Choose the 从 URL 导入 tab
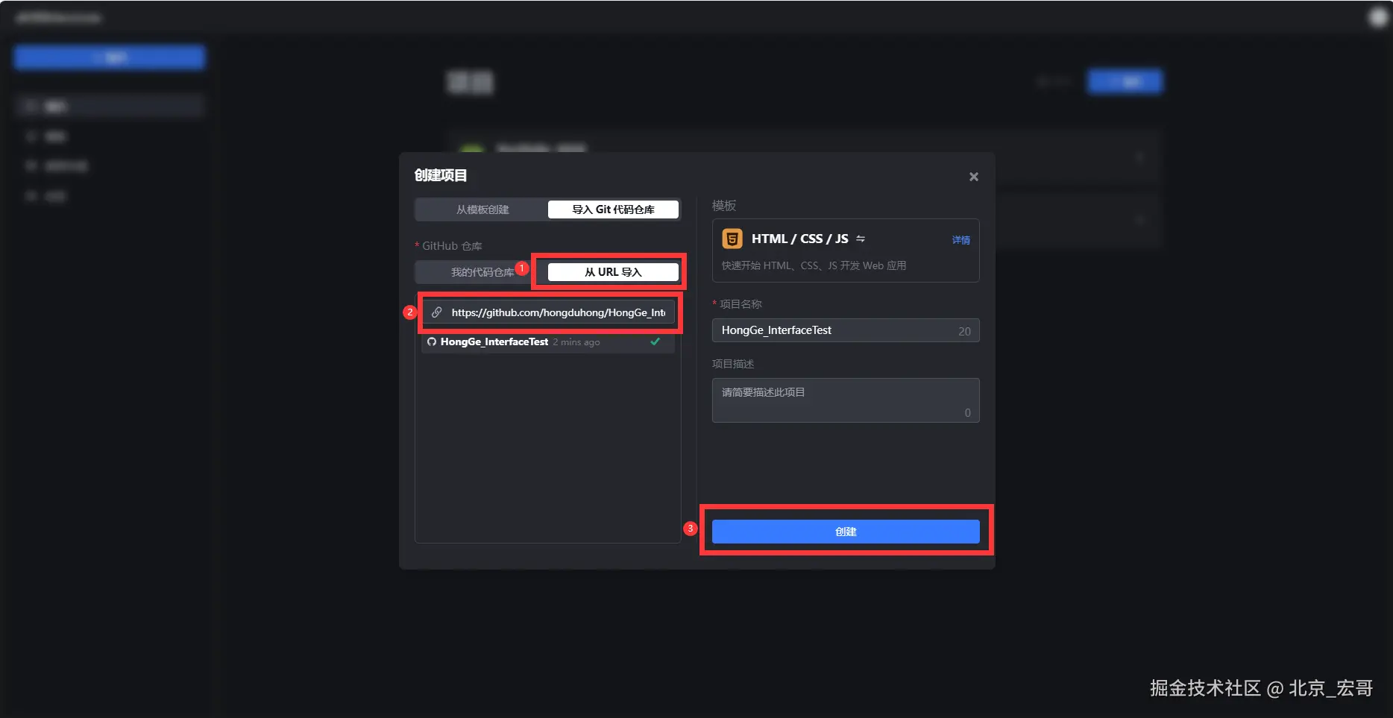 pos(613,272)
